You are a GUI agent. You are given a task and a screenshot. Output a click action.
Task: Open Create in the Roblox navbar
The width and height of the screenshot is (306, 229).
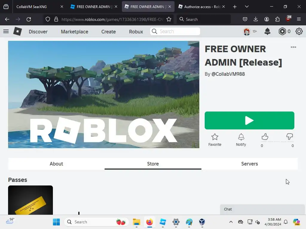tap(108, 32)
